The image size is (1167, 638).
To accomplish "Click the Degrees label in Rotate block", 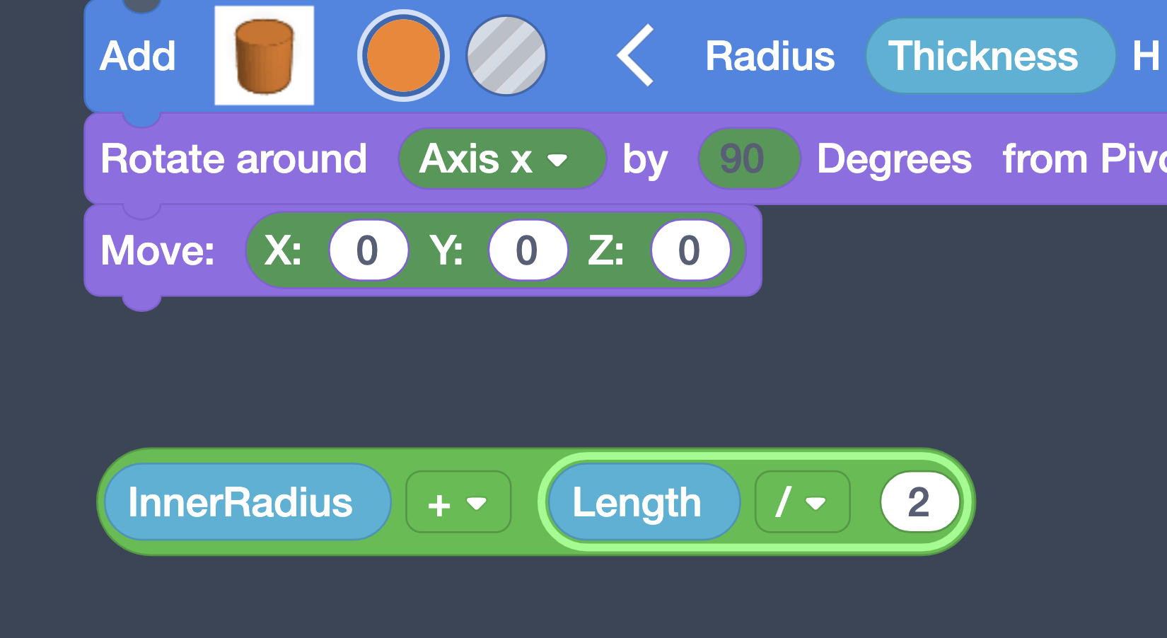I will (x=894, y=158).
